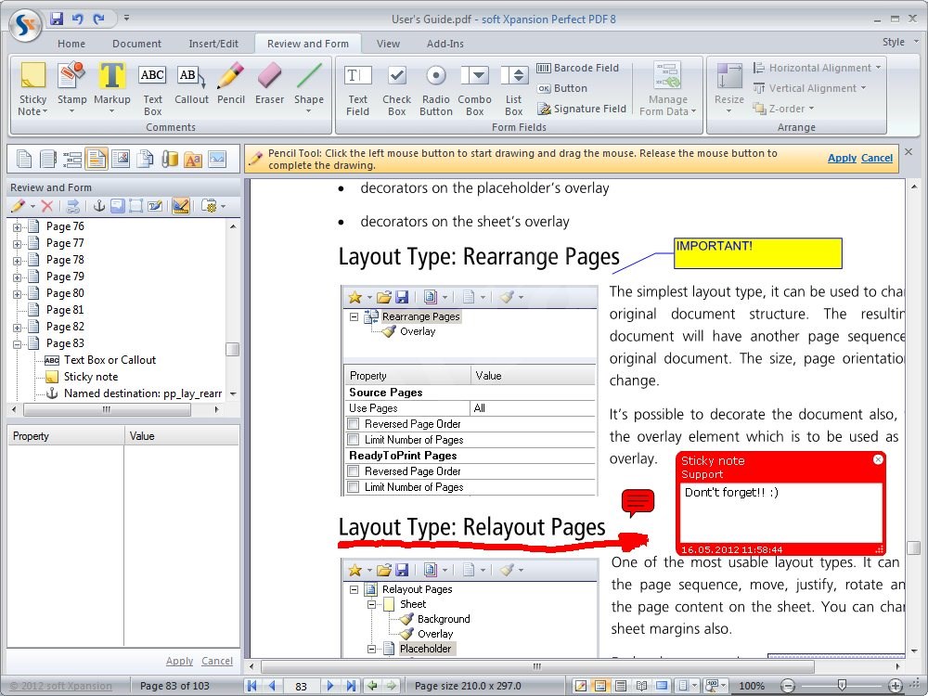Add a Barcode Field
The width and height of the screenshot is (928, 696).
click(x=577, y=68)
